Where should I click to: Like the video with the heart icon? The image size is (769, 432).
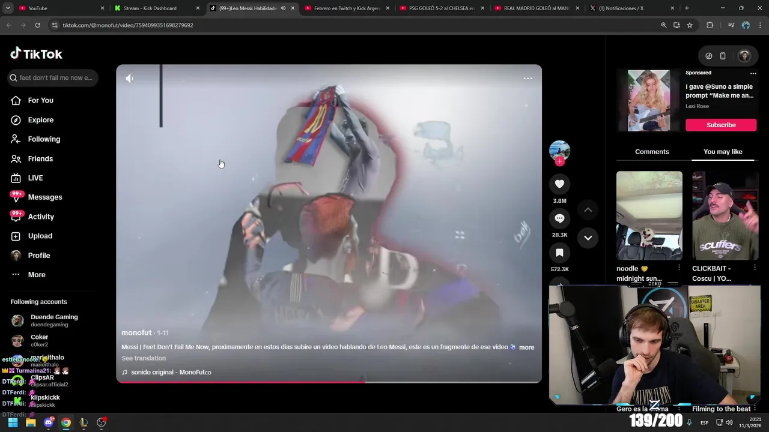[559, 184]
